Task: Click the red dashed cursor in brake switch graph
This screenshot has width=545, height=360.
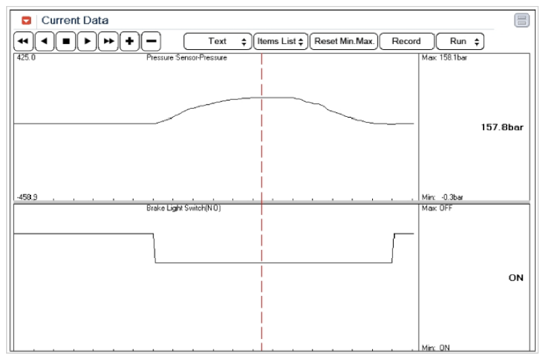Action: (262, 278)
